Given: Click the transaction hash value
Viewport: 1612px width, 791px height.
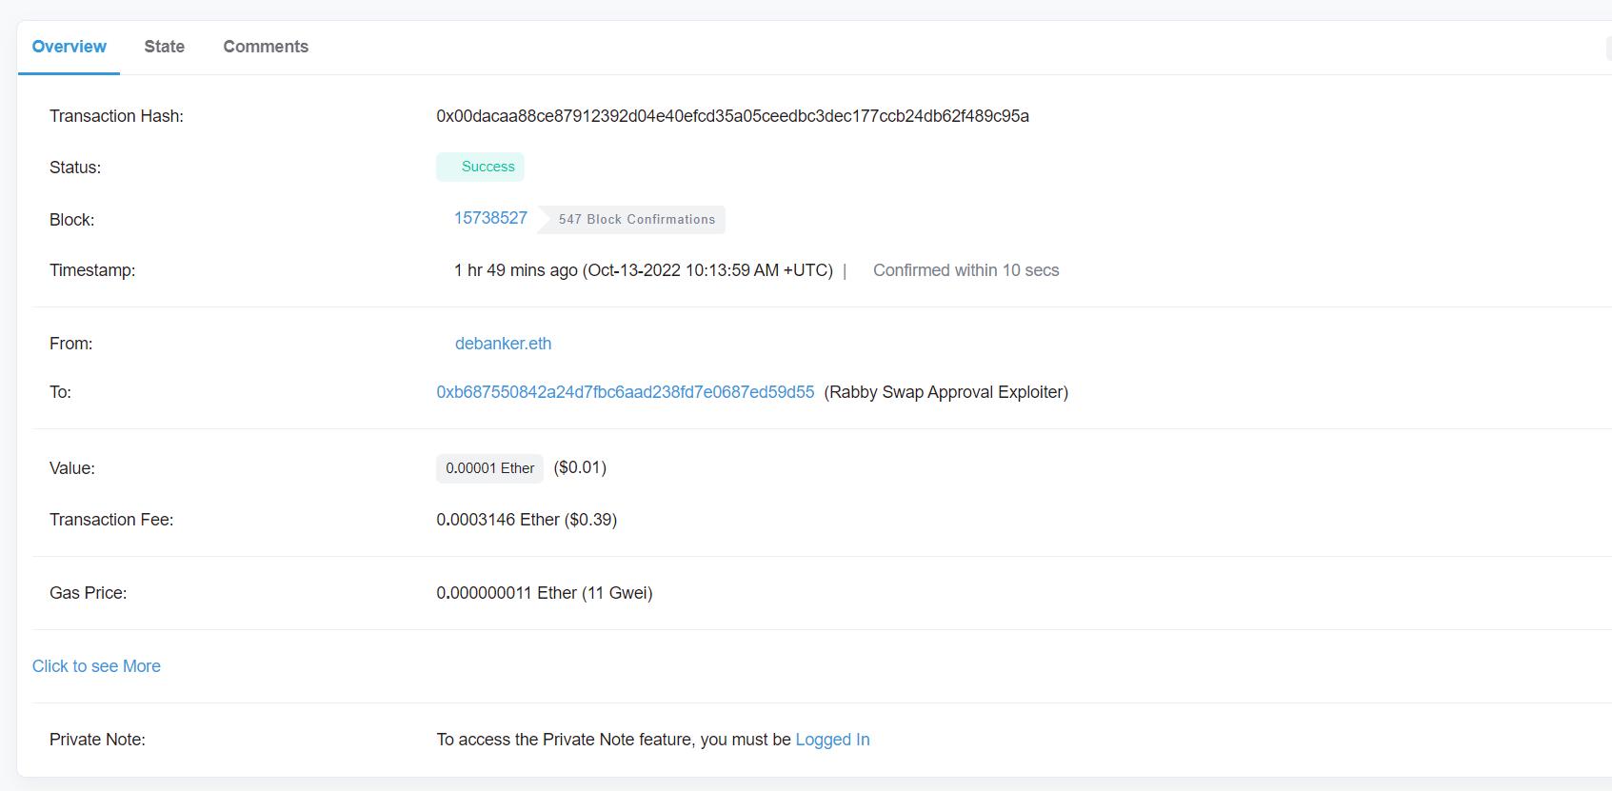Looking at the screenshot, I should pyautogui.click(x=731, y=116).
